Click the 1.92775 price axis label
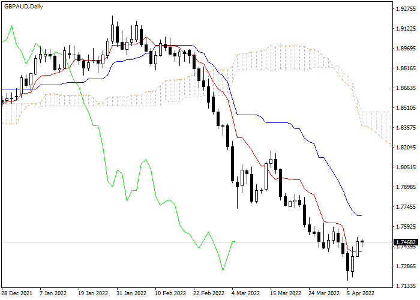420x300 pixels. [x=406, y=9]
